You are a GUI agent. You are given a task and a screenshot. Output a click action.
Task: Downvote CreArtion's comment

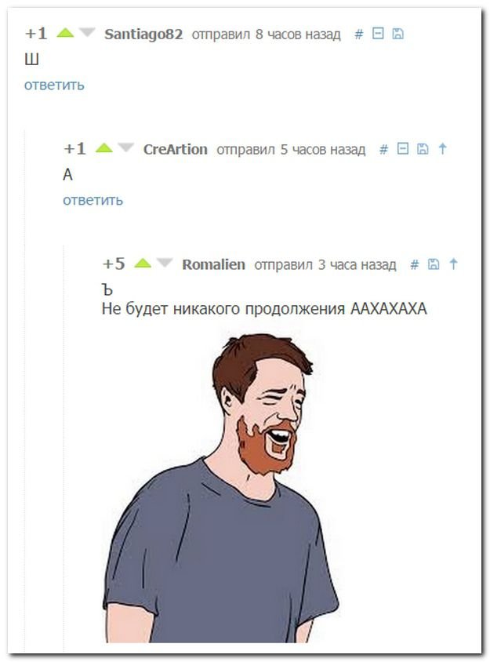125,147
